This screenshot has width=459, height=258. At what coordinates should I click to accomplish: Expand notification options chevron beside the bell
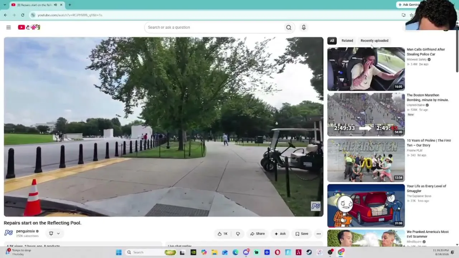click(x=58, y=233)
